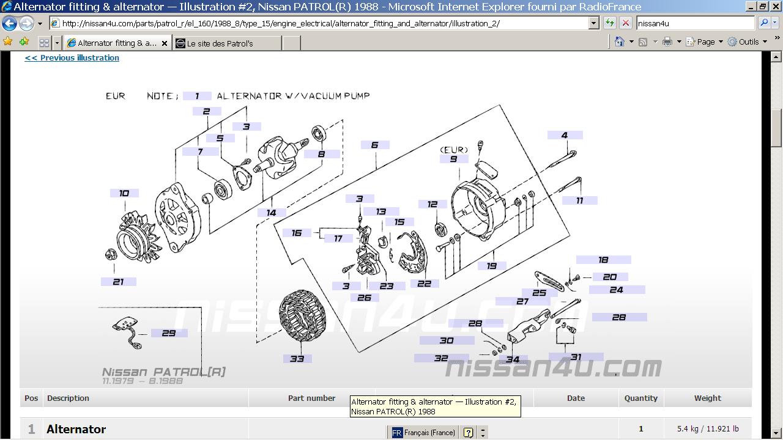The width and height of the screenshot is (783, 440).
Task: Open the tab list dropdown
Action: pyautogui.click(x=57, y=43)
